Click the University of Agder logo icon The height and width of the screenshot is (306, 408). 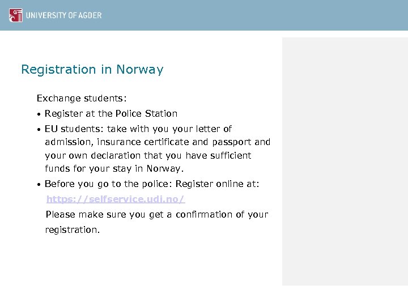point(15,15)
